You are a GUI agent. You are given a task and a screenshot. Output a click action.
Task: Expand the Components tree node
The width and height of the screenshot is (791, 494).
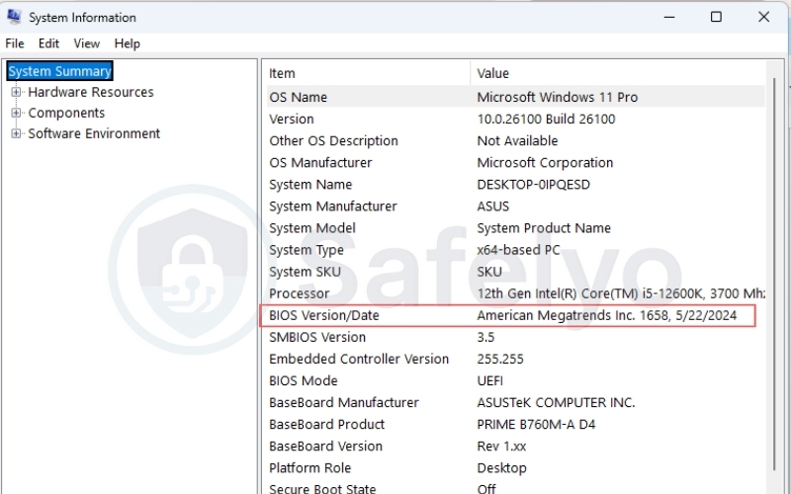pyautogui.click(x=16, y=113)
